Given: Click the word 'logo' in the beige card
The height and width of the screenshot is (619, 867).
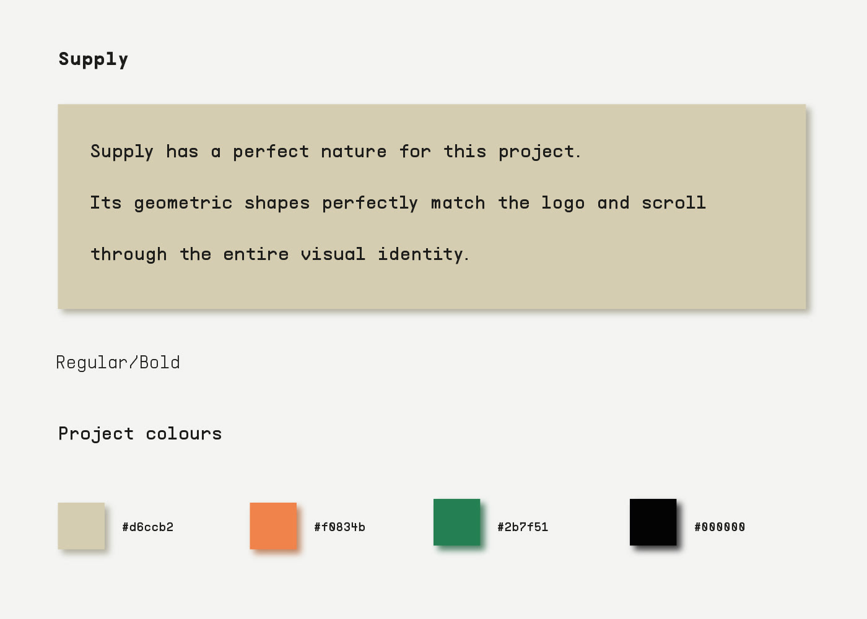Looking at the screenshot, I should click(563, 204).
